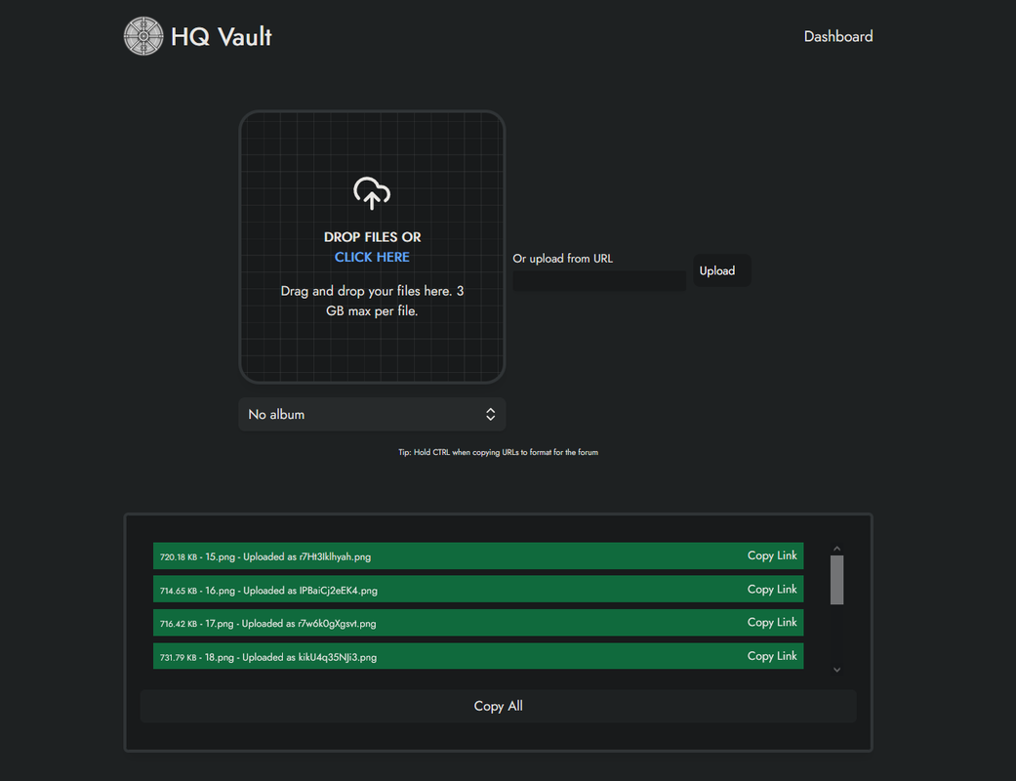Click the row for r7Ht3lklhyah.png
1016x781 pixels.
(x=478, y=556)
